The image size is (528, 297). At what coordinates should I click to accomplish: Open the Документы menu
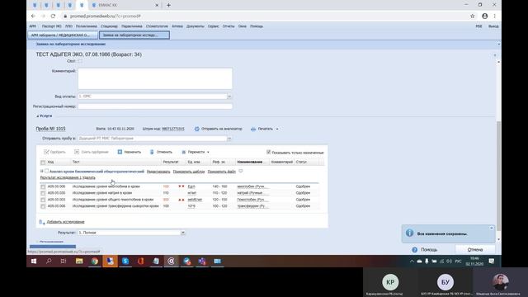click(x=196, y=26)
